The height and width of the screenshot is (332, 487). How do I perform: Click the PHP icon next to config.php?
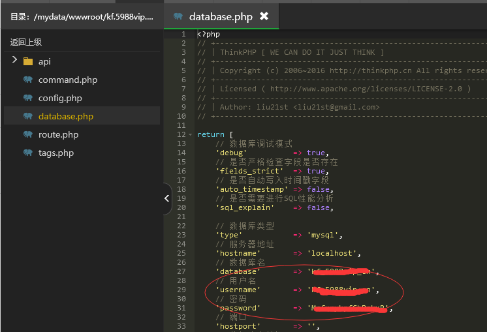pos(27,98)
